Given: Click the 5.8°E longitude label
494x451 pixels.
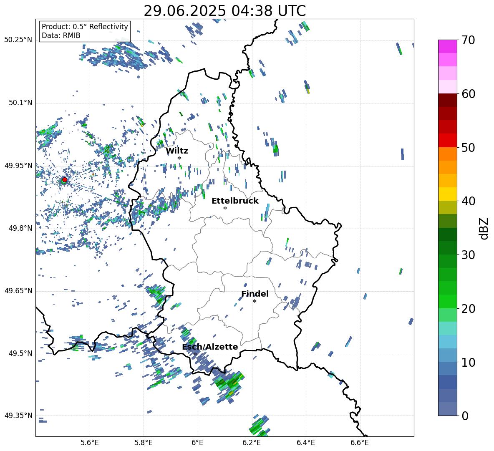Looking at the screenshot, I should coord(144,443).
